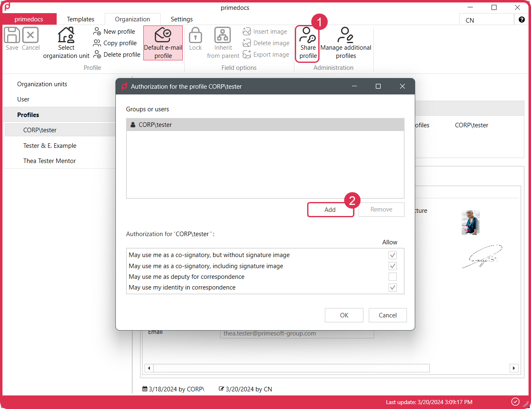The image size is (531, 409).
Task: Click the profile photo thumbnail
Action: coord(471,223)
